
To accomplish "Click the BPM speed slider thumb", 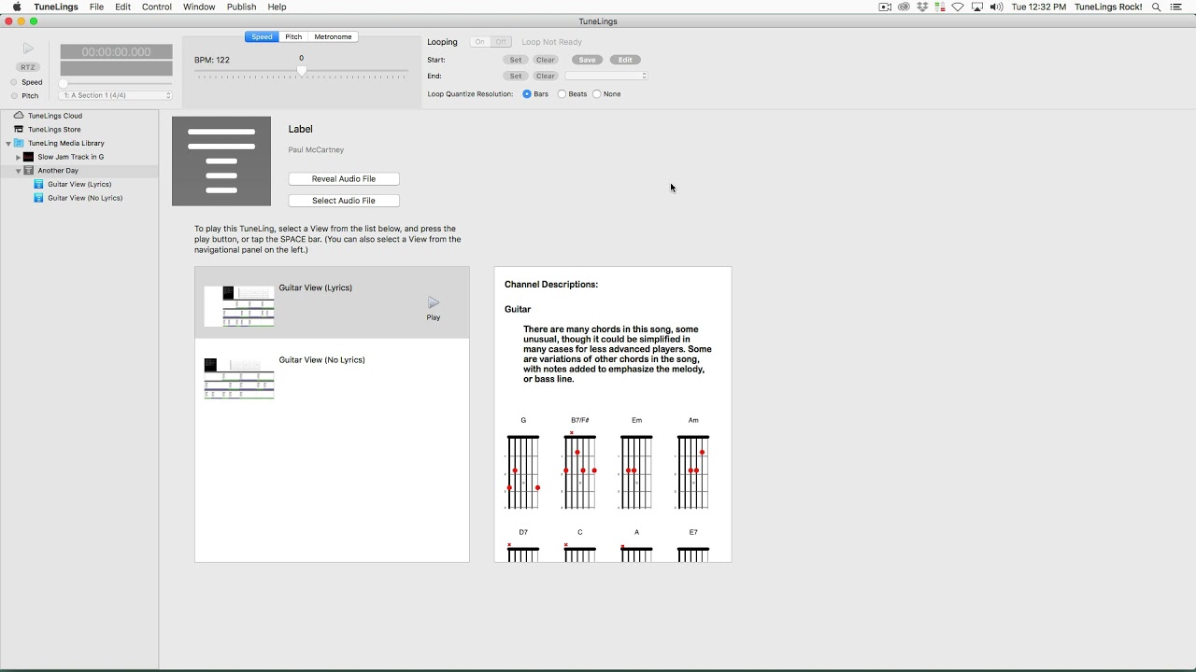I will tap(301, 71).
